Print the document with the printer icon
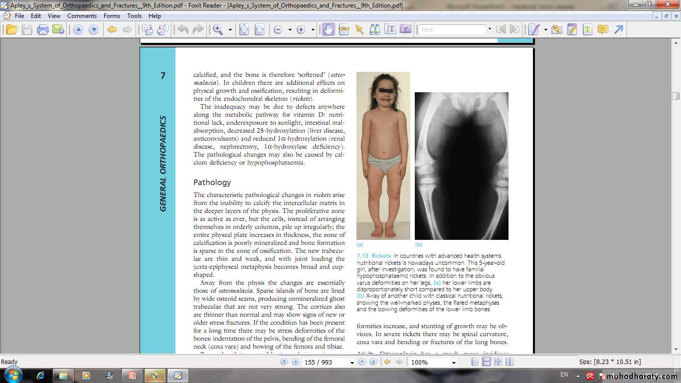The width and height of the screenshot is (681, 383). (x=43, y=29)
